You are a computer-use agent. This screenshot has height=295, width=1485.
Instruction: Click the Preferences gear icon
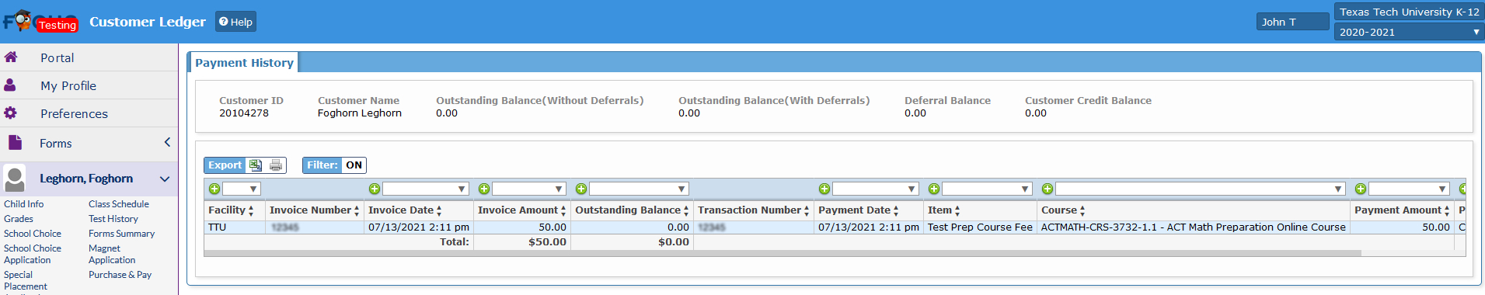(10, 113)
